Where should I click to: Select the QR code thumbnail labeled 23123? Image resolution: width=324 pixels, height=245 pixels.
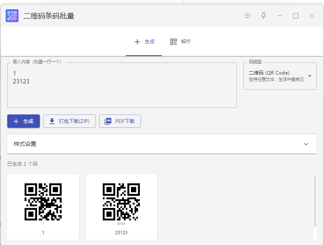coord(121,202)
